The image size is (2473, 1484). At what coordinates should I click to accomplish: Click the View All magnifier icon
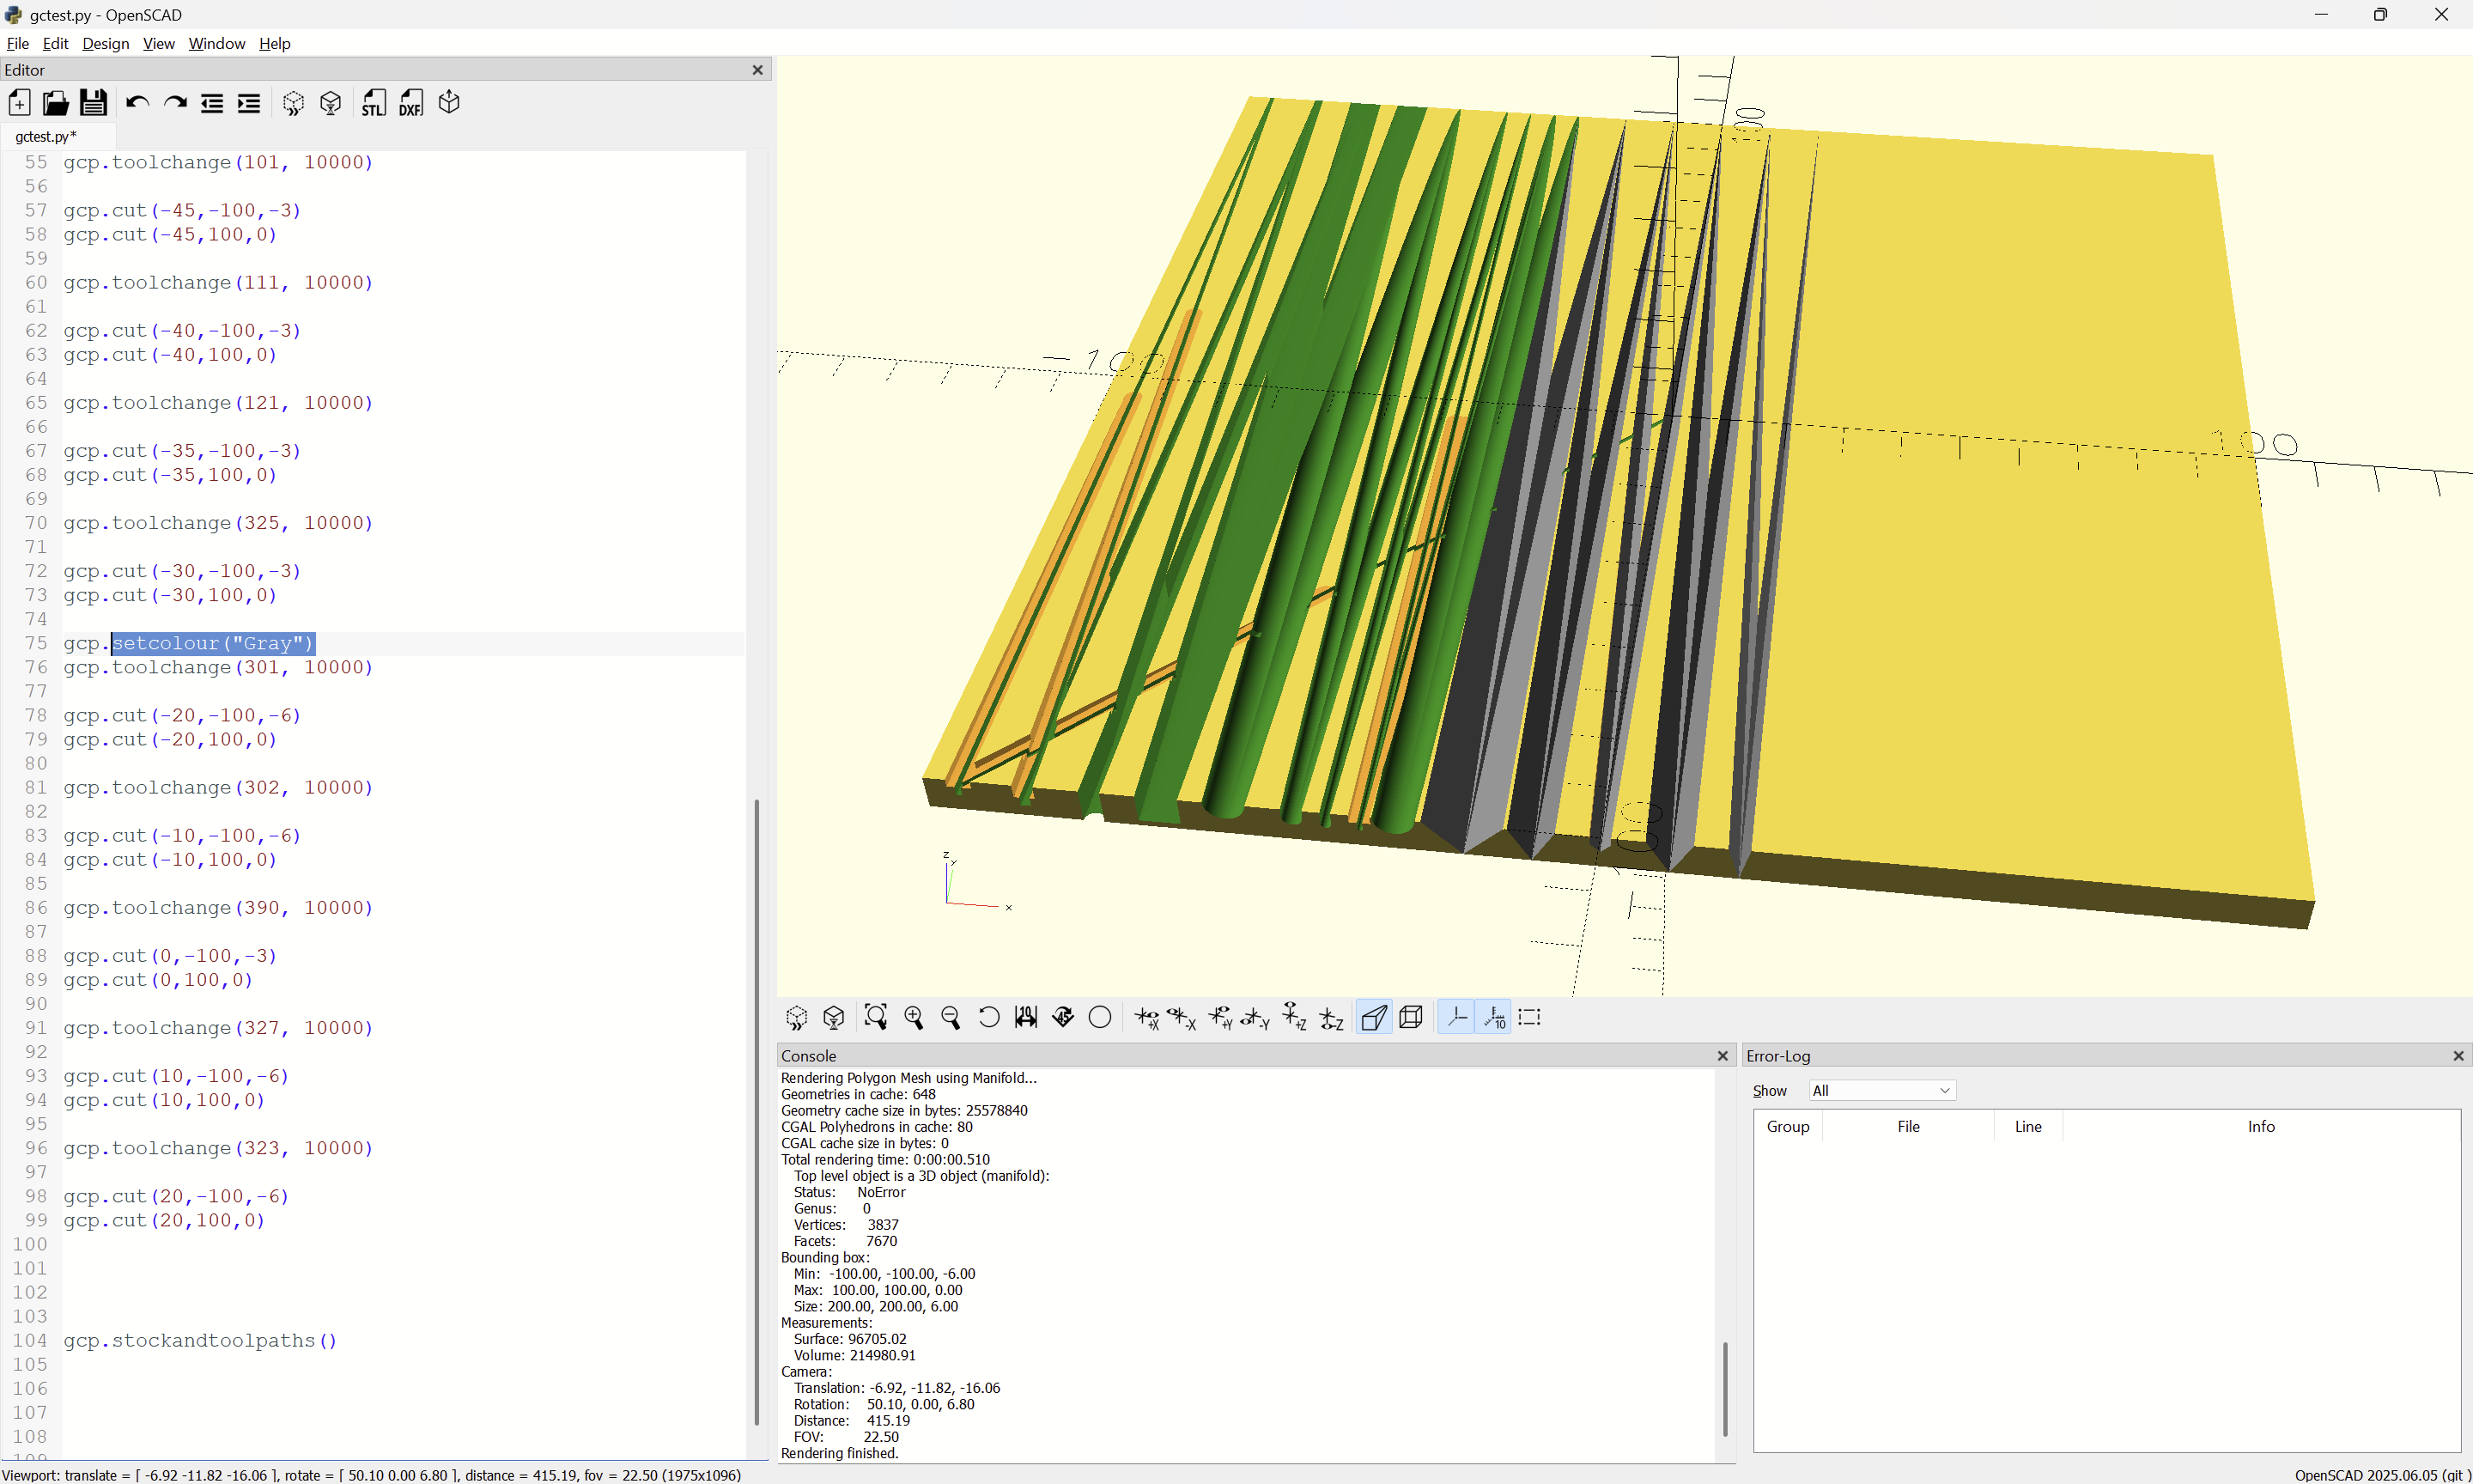point(876,1017)
